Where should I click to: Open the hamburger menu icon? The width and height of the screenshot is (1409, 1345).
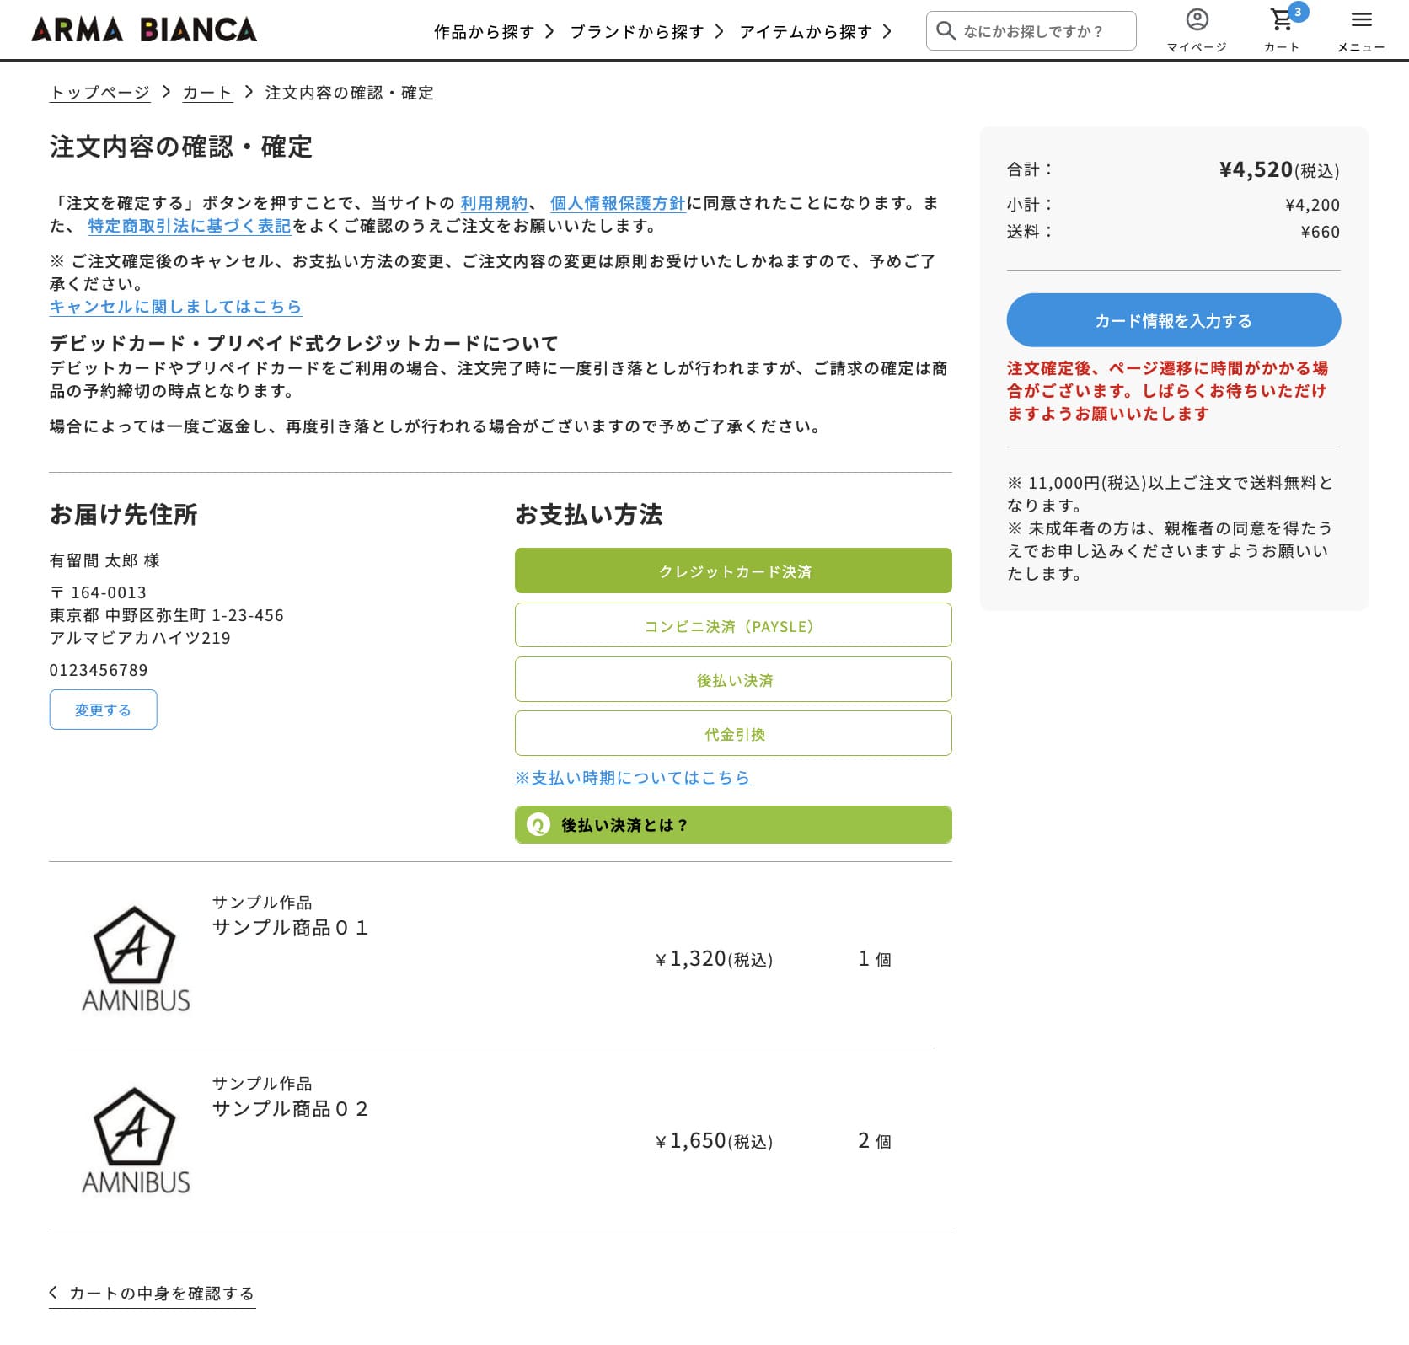pyautogui.click(x=1361, y=20)
